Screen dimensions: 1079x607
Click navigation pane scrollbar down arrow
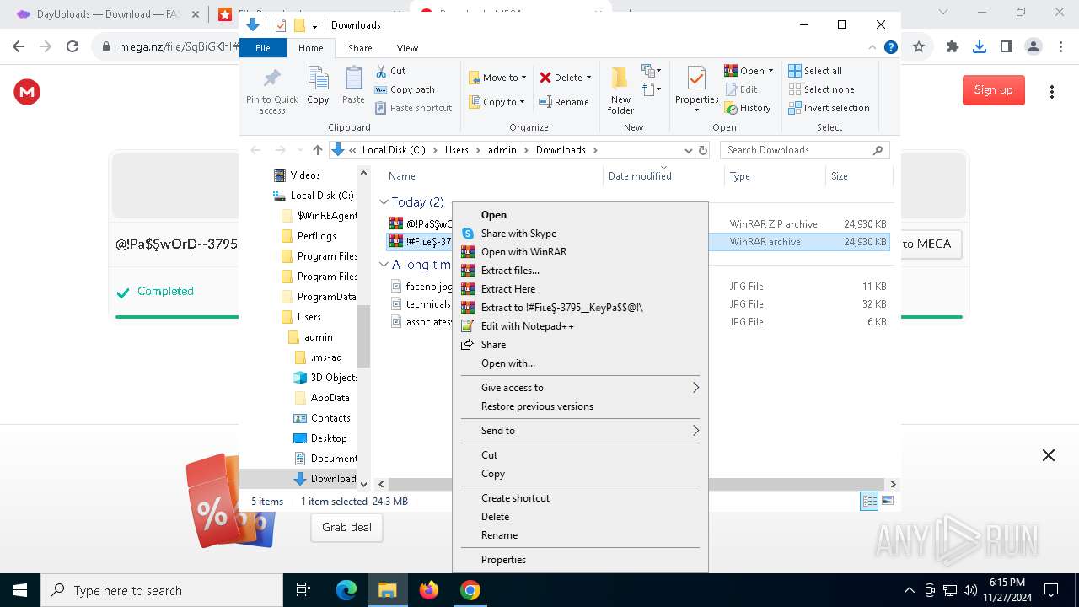[364, 485]
